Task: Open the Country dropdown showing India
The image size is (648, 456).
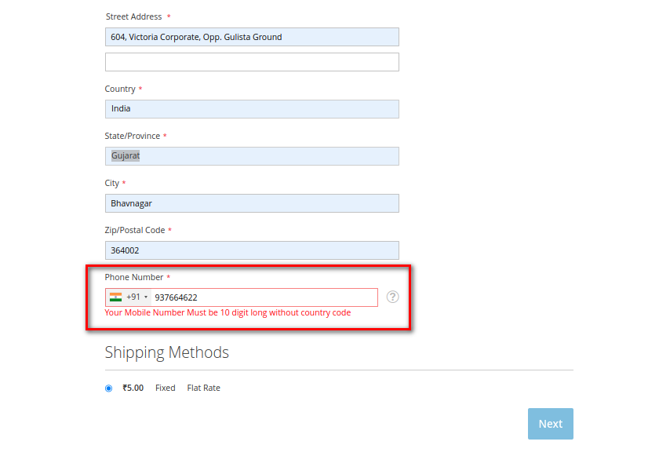Action: click(x=252, y=109)
